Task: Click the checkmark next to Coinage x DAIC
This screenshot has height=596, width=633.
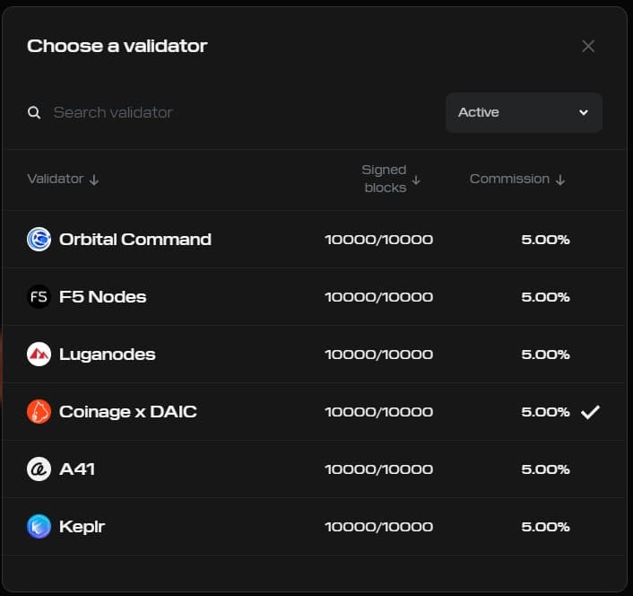Action: point(589,412)
